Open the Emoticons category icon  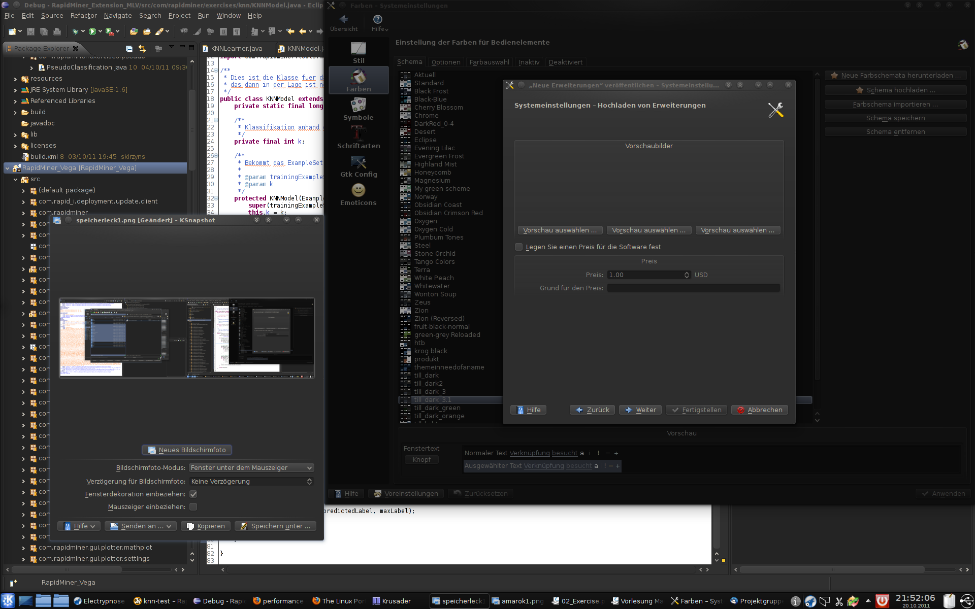click(359, 194)
